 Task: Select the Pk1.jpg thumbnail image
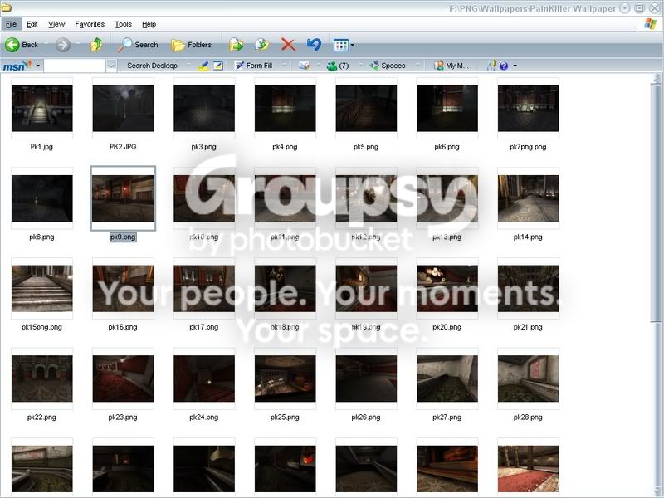(x=42, y=109)
